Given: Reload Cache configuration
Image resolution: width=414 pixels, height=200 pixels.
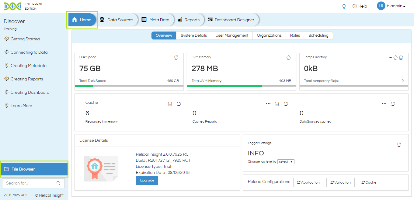Looking at the screenshot, I should (x=369, y=182).
